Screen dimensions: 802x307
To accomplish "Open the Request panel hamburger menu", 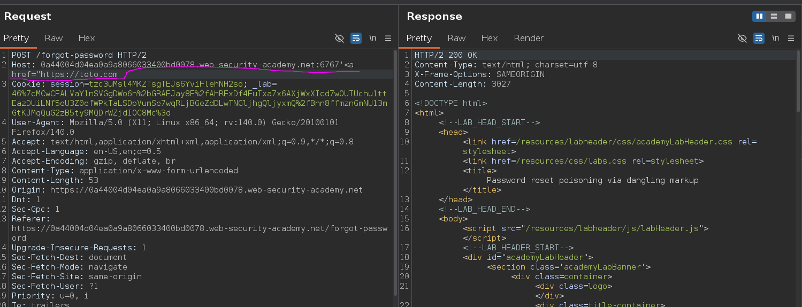I will [388, 38].
